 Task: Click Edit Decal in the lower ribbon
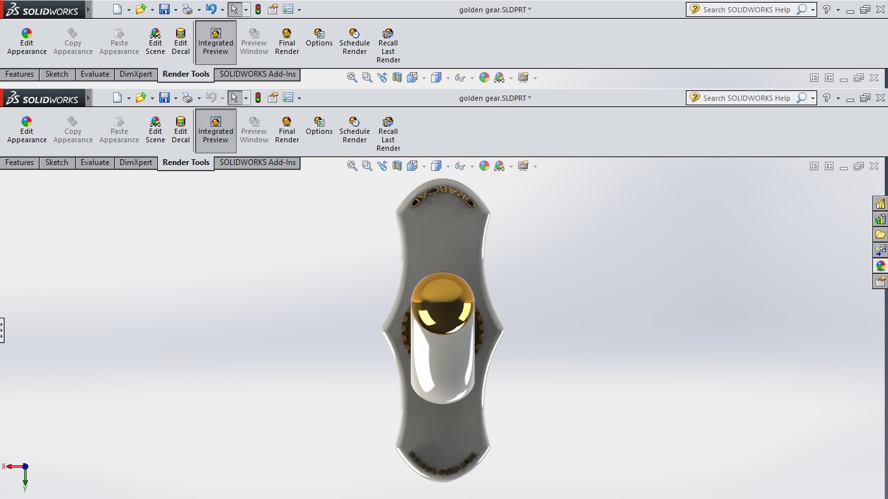(x=181, y=131)
